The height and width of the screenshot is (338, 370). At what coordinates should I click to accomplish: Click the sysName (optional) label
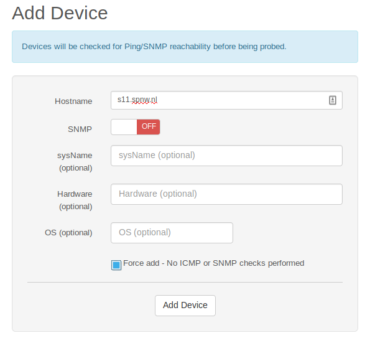pyautogui.click(x=75, y=162)
